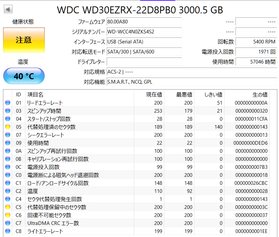The image size is (279, 237).
Task: Click the 現在値 column header
Action: pos(149,95)
